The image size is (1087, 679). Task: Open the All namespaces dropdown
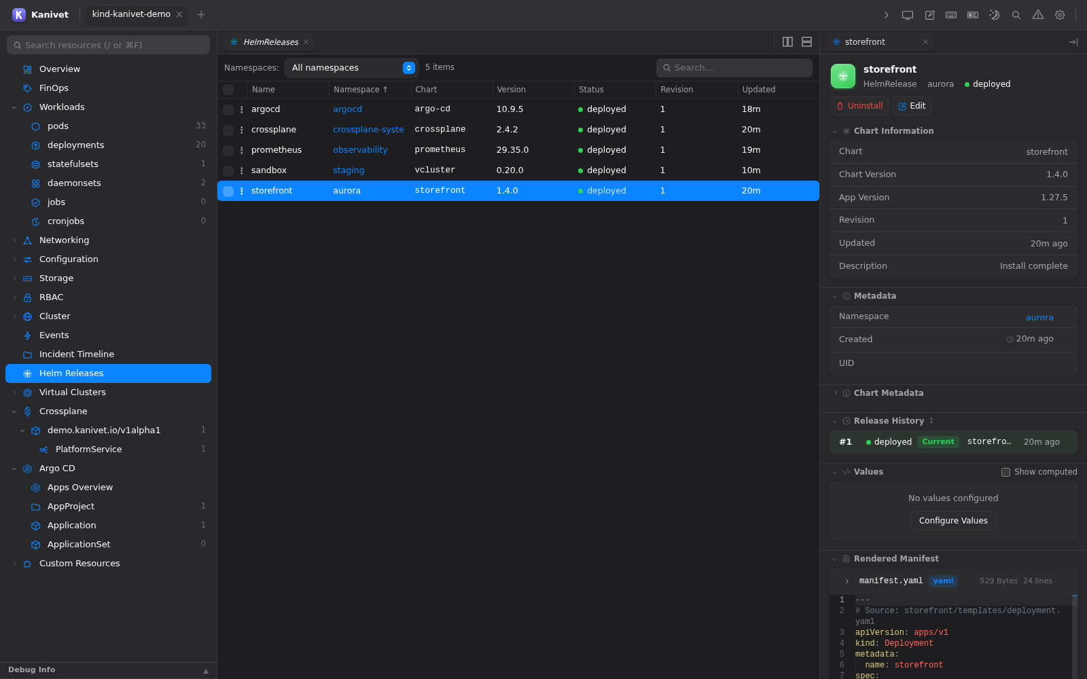[351, 68]
